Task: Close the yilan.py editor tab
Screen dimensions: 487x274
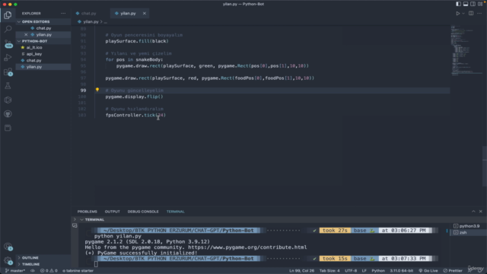Action: click(145, 14)
